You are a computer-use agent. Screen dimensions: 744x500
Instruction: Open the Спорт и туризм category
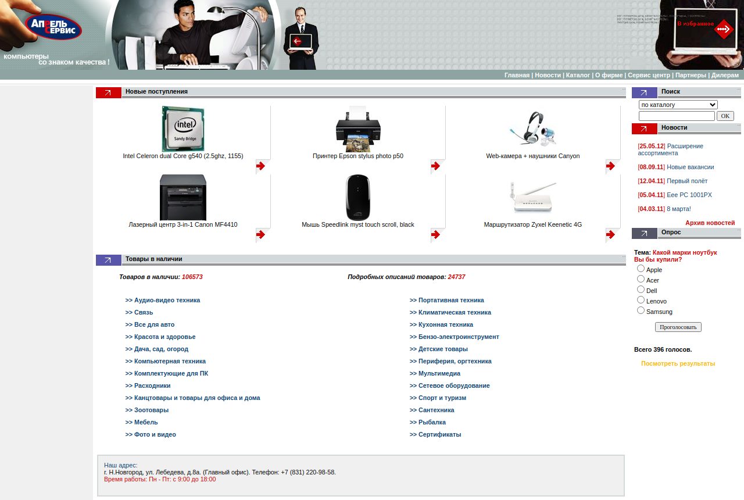438,398
